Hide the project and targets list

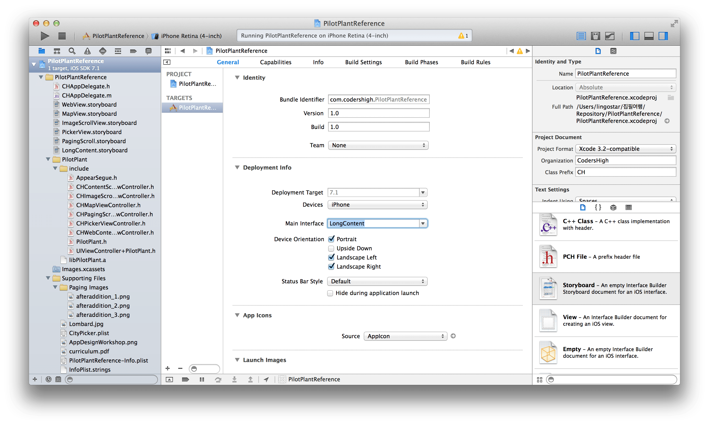click(x=167, y=62)
